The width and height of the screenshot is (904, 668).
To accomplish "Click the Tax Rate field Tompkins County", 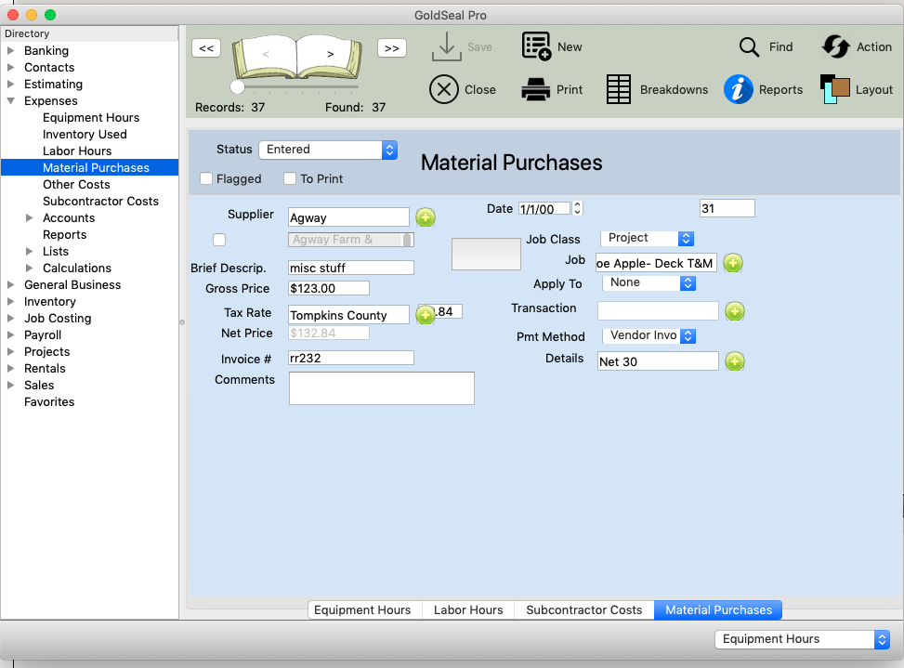I will click(348, 315).
